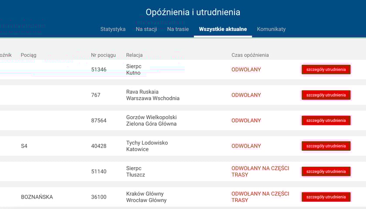Show szczegóły utrudnienia for train 767
This screenshot has width=366, height=209.
[x=326, y=95]
